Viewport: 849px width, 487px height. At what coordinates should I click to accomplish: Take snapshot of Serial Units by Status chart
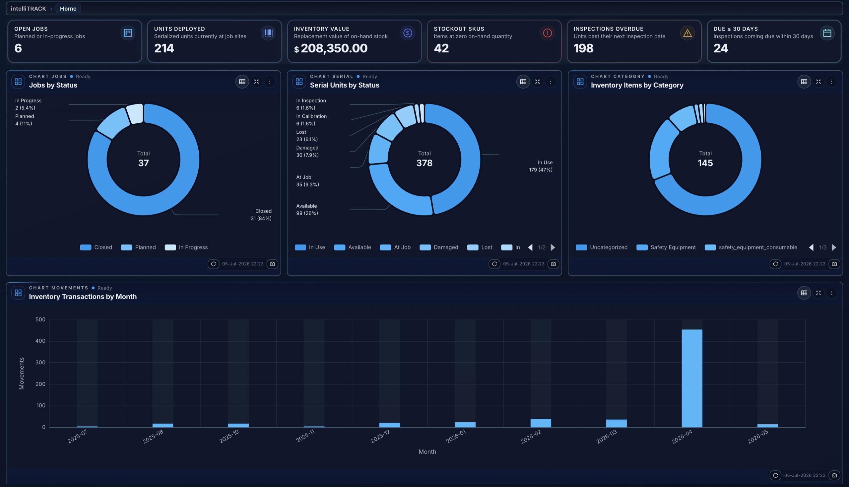pyautogui.click(x=553, y=264)
